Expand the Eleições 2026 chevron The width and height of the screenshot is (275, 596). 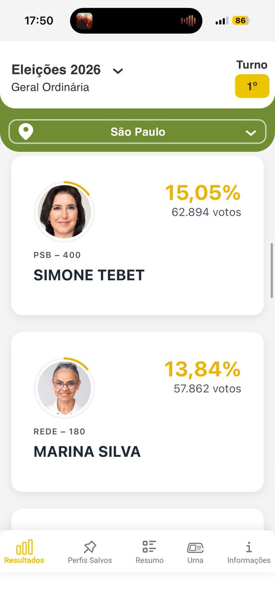coord(118,71)
